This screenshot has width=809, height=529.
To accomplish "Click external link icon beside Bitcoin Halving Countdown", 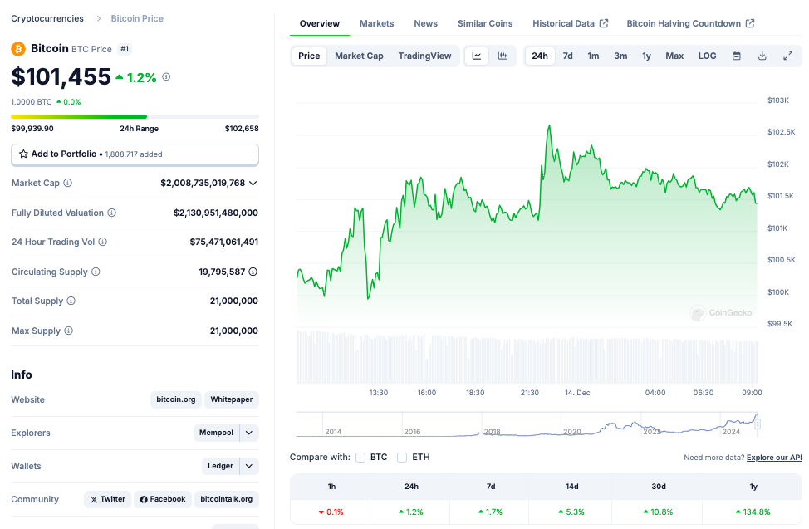I will [x=750, y=23].
